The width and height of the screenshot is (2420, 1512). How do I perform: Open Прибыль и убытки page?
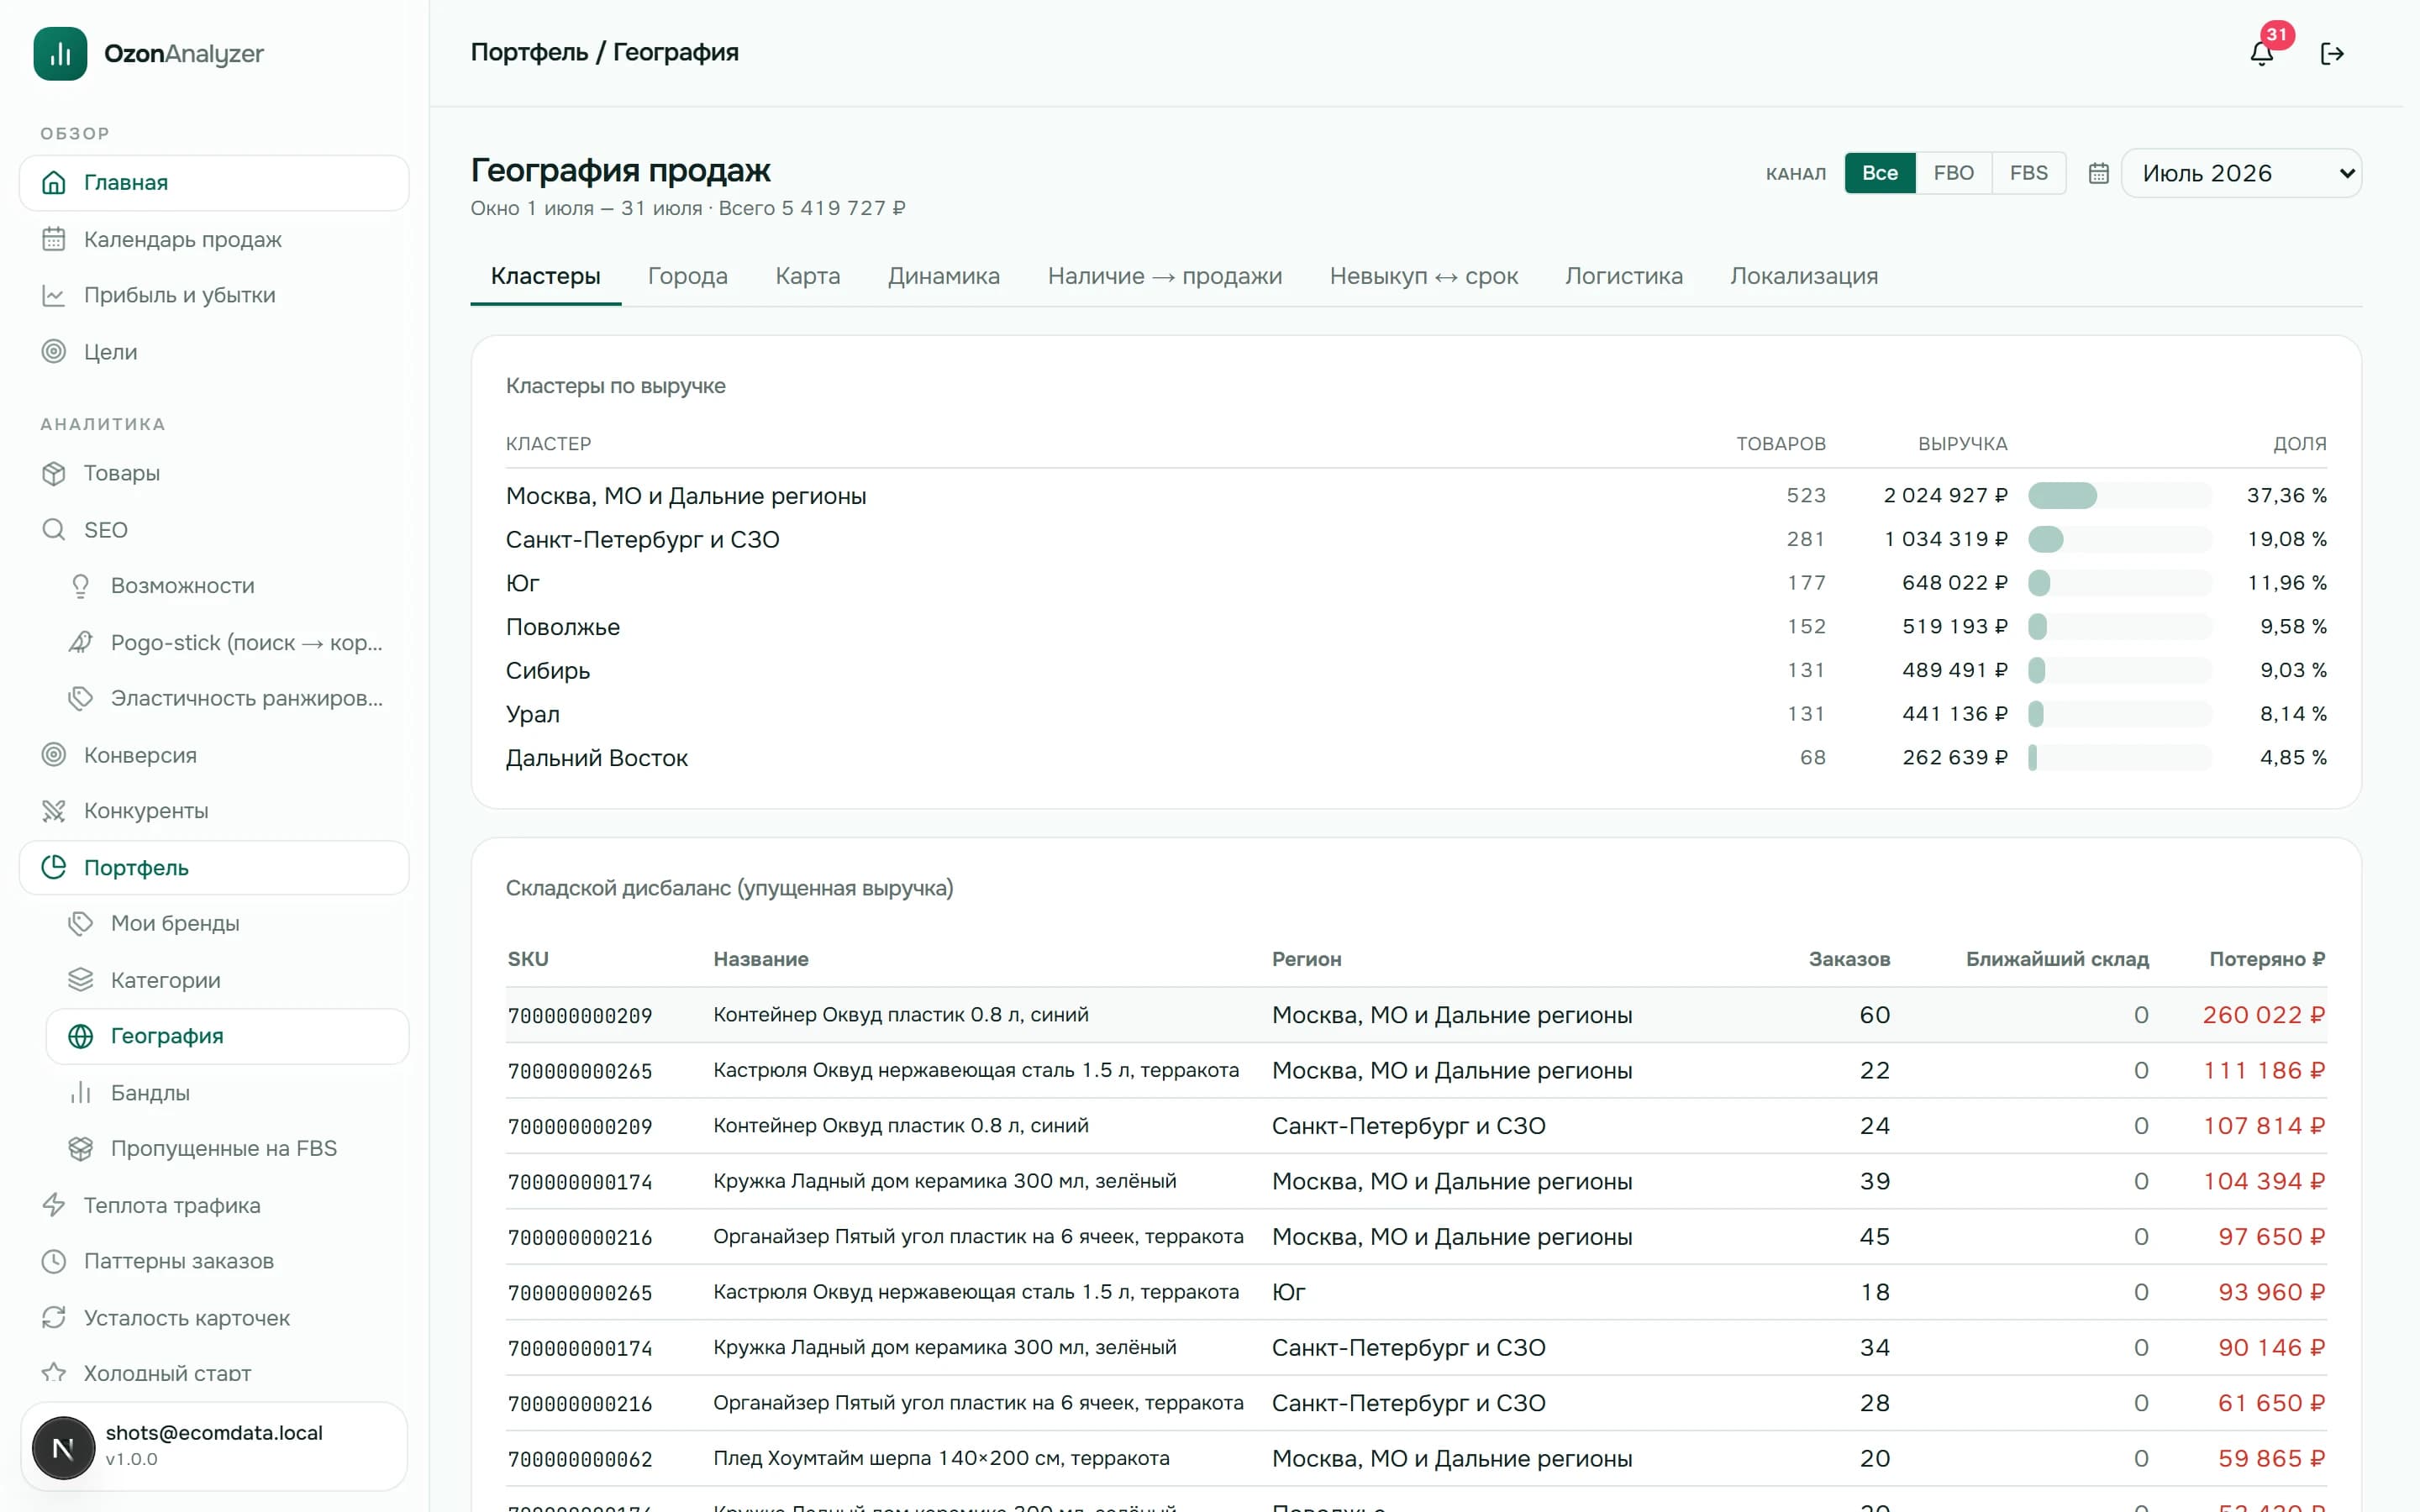pos(214,295)
